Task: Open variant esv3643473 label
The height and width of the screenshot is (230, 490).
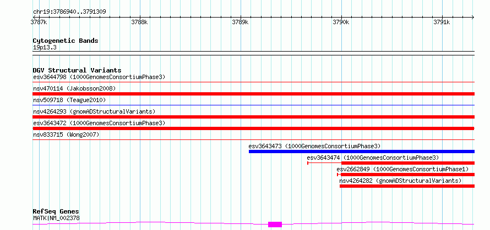Action: click(315, 146)
